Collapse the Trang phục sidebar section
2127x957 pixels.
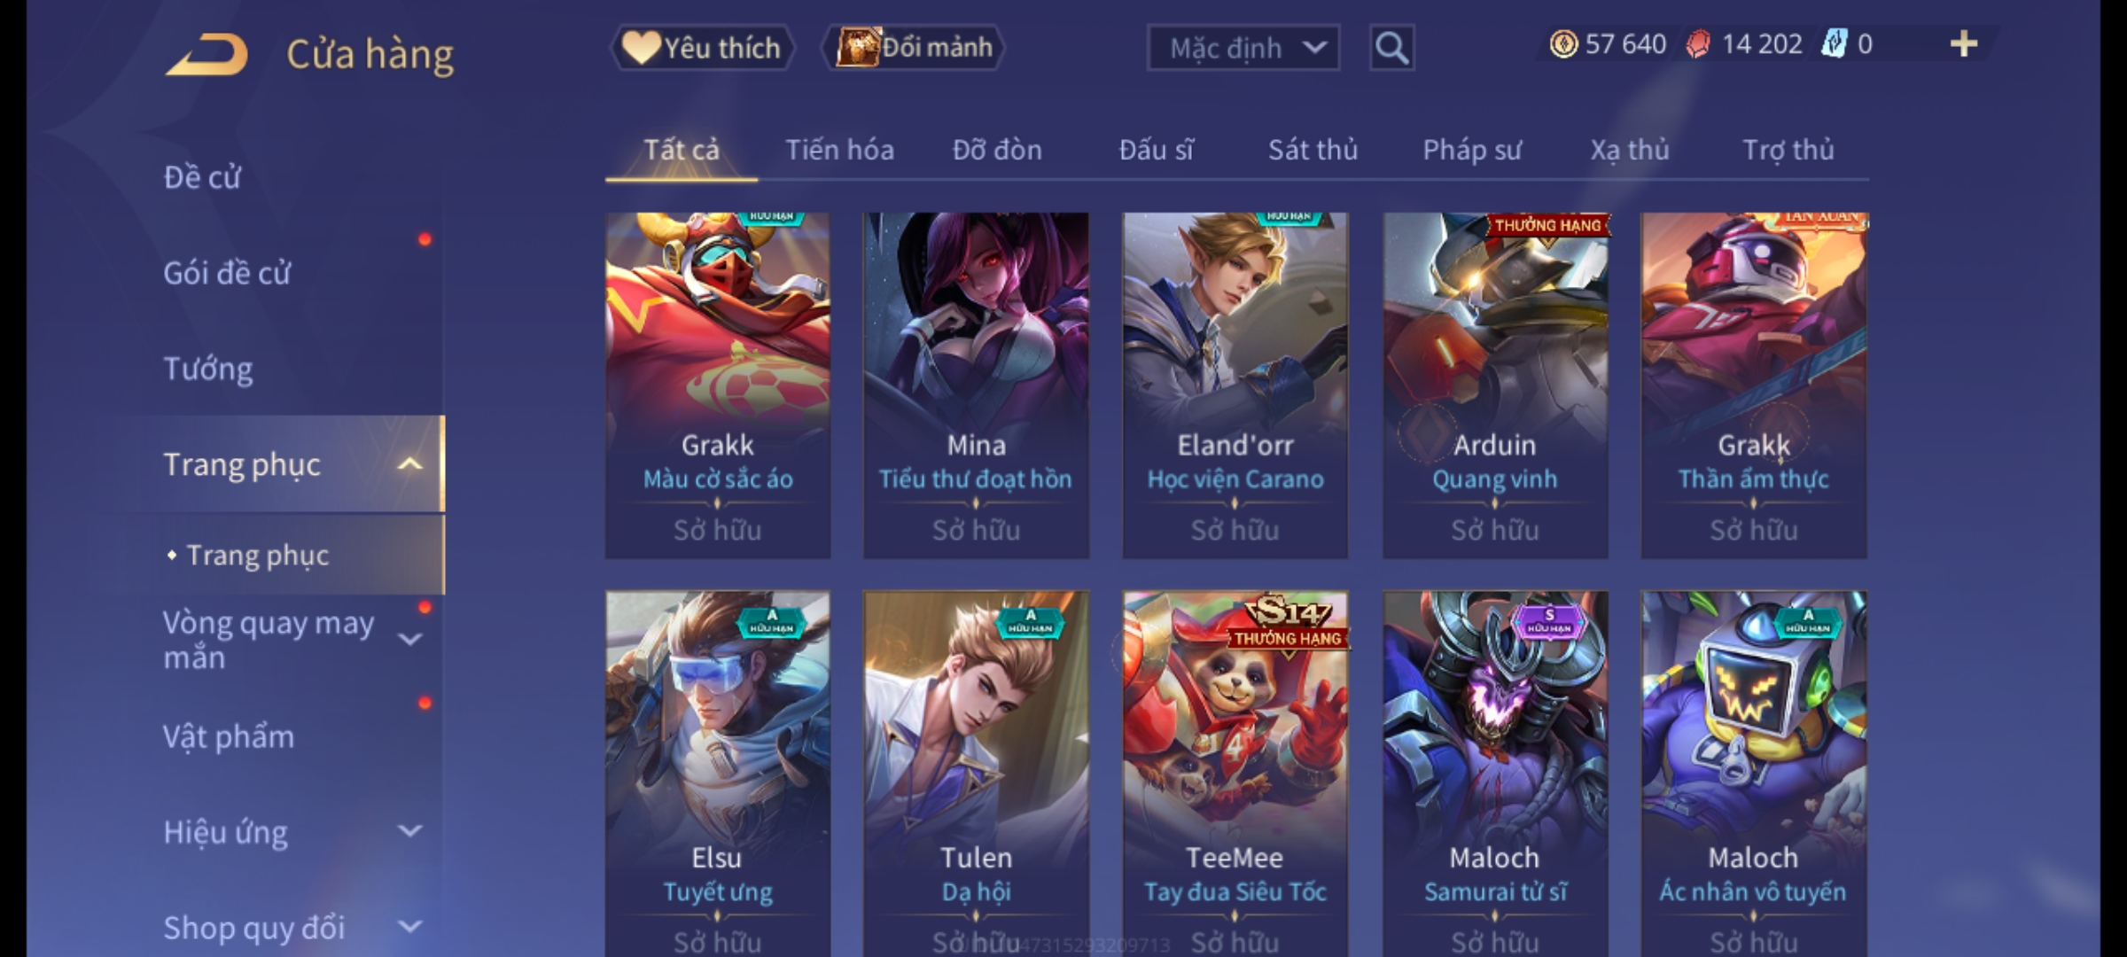(409, 464)
